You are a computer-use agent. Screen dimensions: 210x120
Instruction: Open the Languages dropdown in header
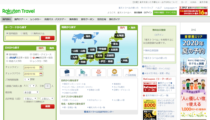coord(170,8)
